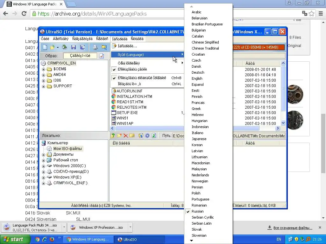Open the fourth UltraISO menu bar item

tap(102, 39)
